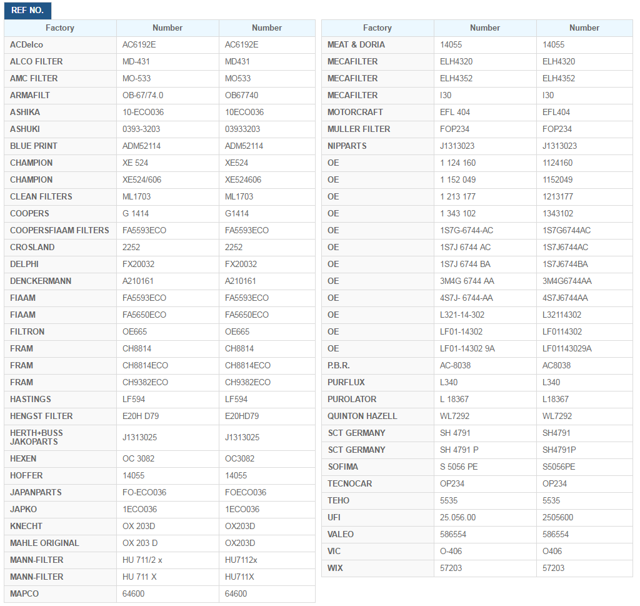Screen dimensions: 640x606
Task: Click the NIPPARTS factory name
Action: point(347,146)
